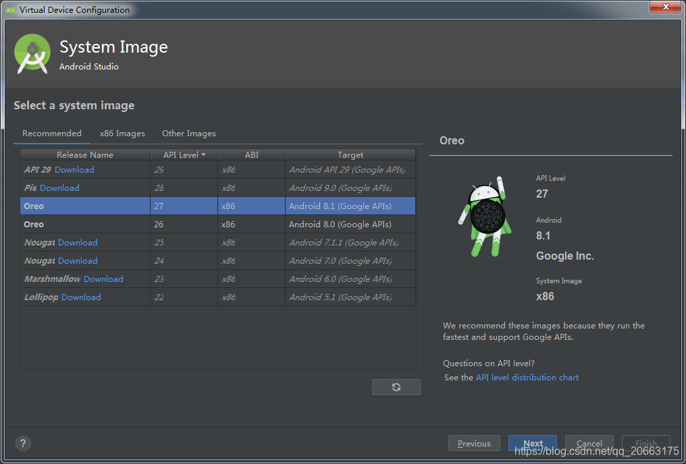
Task: Select the Oreo API 27 row
Action: tap(218, 206)
